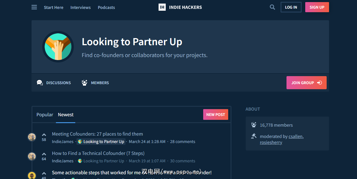Image resolution: width=357 pixels, height=179 pixels.
Task: Select the Newest tab
Action: [x=66, y=114]
